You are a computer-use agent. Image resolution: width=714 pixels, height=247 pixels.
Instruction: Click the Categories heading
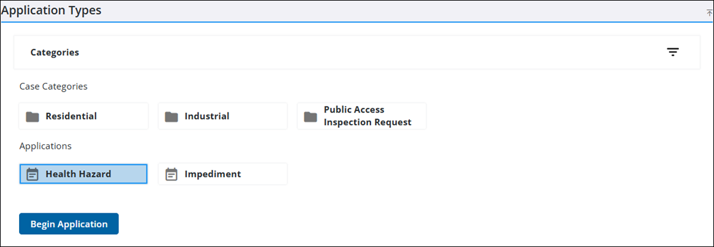55,52
